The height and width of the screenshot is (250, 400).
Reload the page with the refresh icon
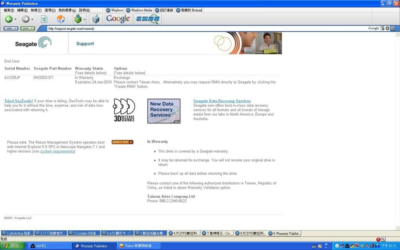(44, 19)
